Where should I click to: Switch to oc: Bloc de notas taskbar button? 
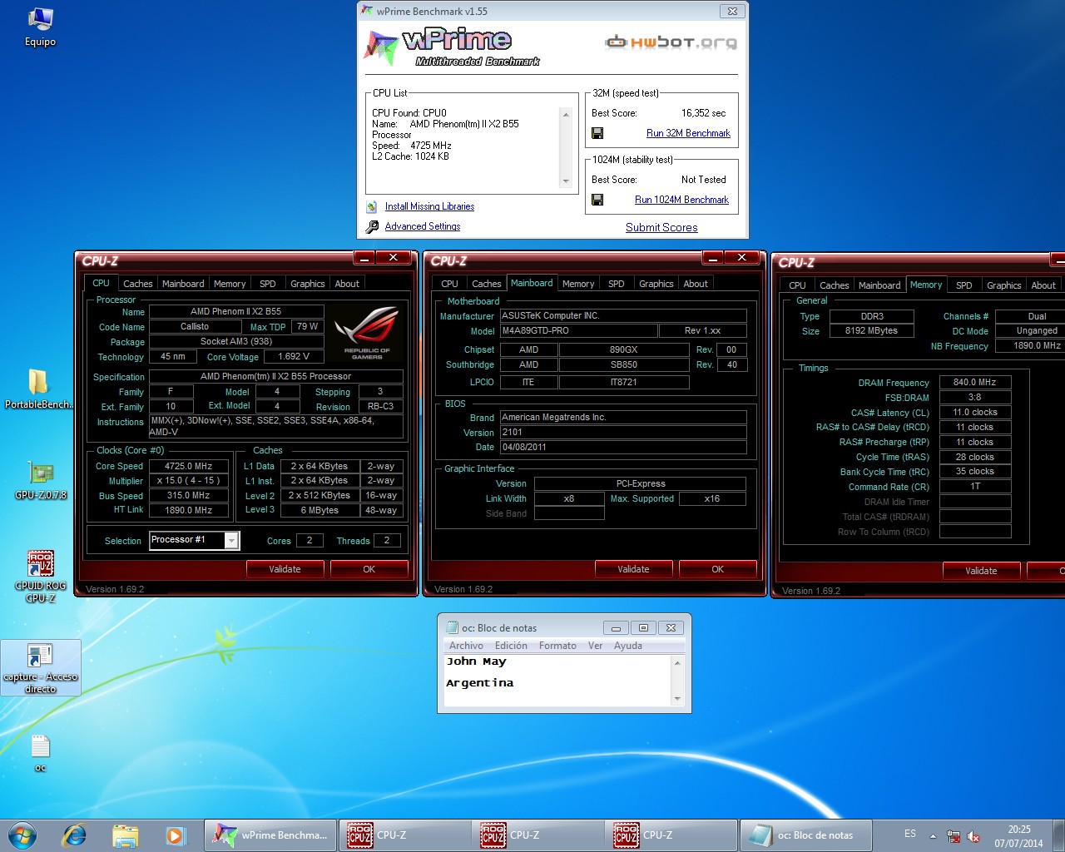coord(806,835)
